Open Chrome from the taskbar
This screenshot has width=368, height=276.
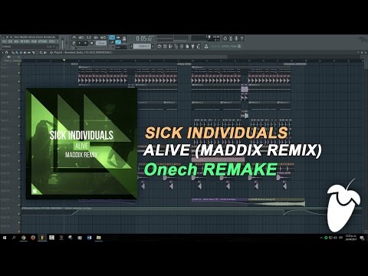pyautogui.click(x=24, y=238)
